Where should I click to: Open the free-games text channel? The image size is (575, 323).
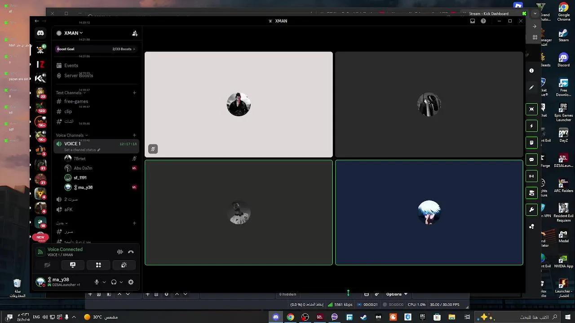76,101
